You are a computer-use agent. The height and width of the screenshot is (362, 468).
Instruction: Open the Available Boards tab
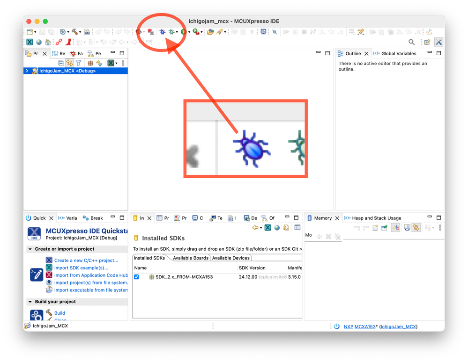190,258
